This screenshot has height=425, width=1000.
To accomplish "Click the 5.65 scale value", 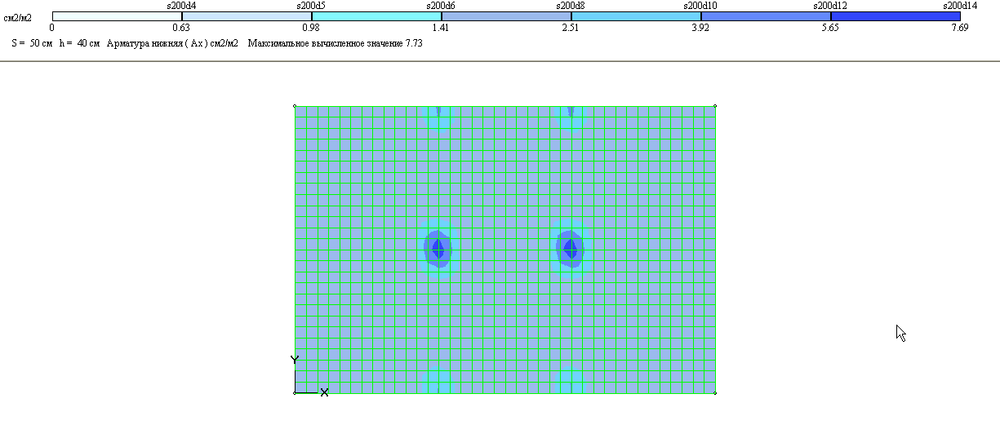I will point(830,28).
